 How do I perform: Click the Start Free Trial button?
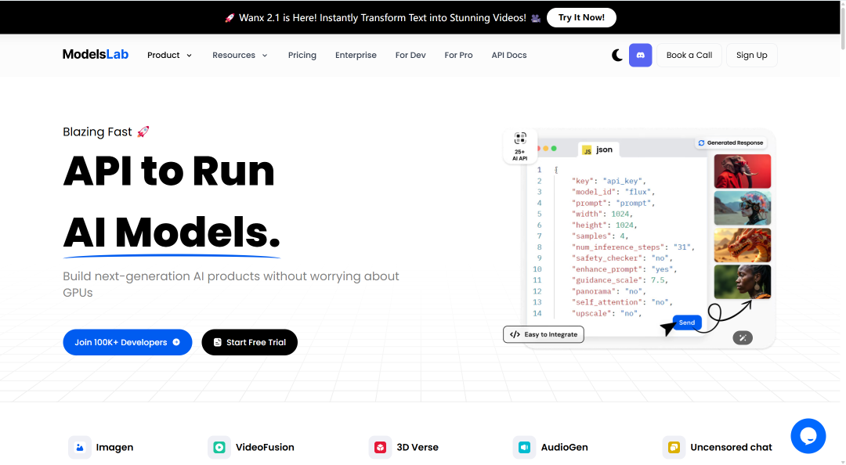[x=249, y=342]
